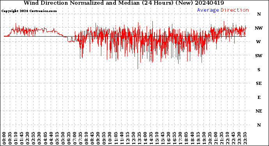The width and height of the screenshot is (269, 146).
Task: Click the 14:00 time label
Action: click(x=145, y=138)
